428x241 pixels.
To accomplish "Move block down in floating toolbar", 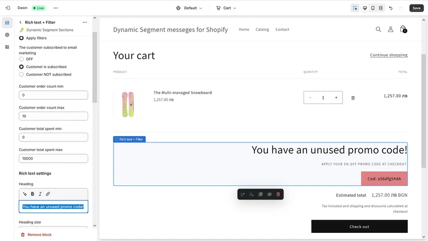I will click(x=251, y=194).
